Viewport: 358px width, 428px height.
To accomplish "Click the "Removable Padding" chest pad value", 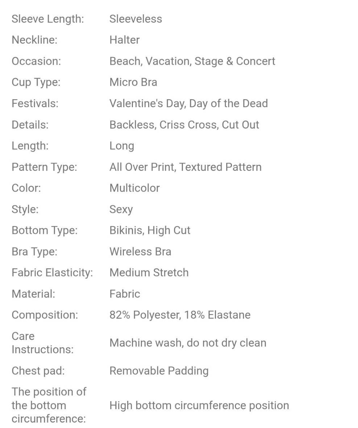I will 159,371.
